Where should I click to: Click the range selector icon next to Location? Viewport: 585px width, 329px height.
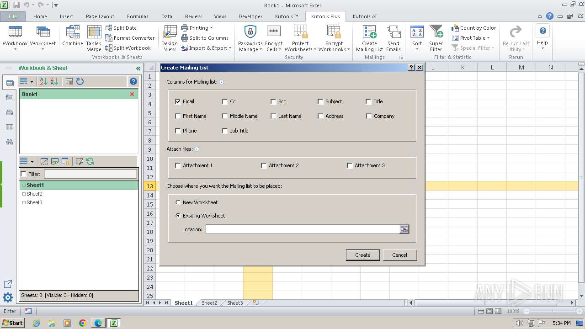[404, 229]
